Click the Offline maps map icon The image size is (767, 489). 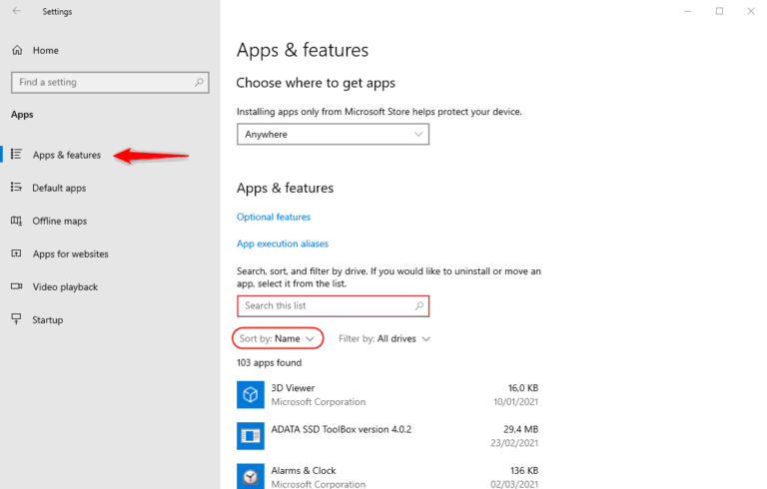coord(16,221)
